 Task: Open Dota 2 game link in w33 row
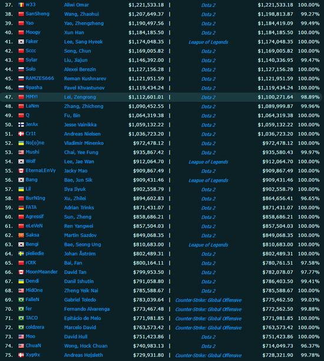point(209,5)
